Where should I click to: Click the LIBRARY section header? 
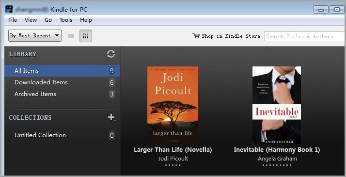[22, 54]
